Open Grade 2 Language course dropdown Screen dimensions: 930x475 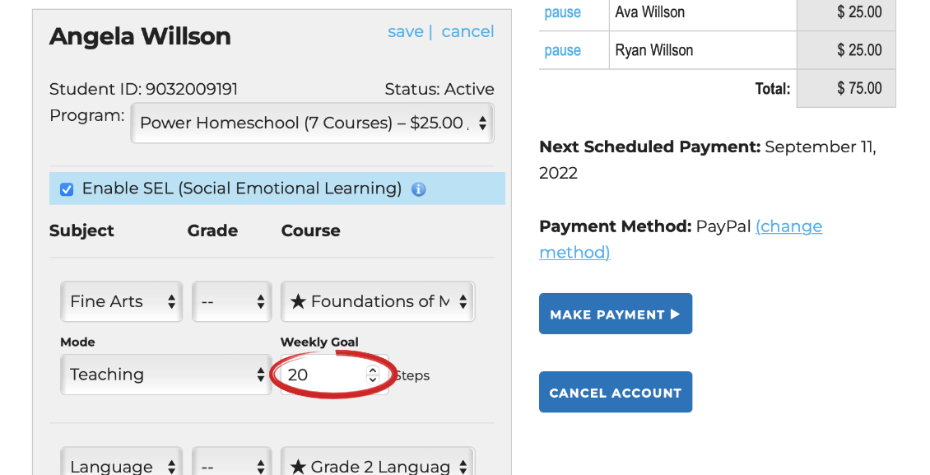click(377, 466)
